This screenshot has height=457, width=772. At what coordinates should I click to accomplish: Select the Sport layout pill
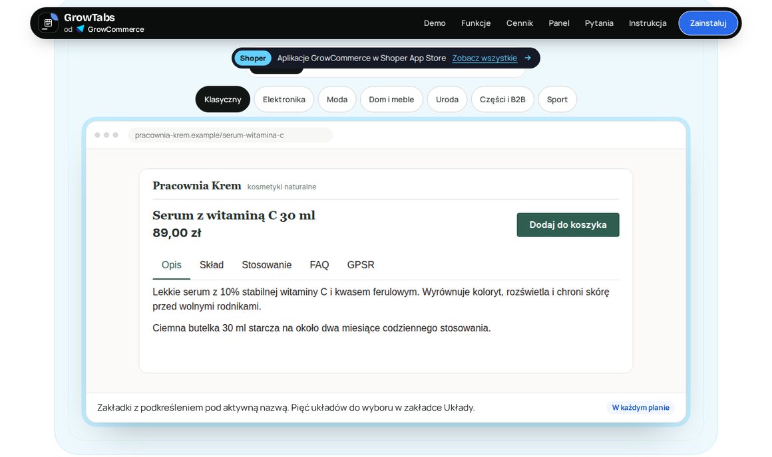tap(557, 99)
